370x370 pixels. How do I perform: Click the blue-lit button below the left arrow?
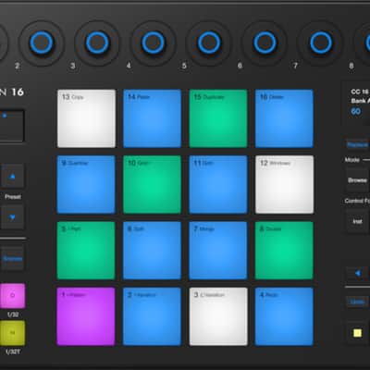pyautogui.click(x=357, y=302)
